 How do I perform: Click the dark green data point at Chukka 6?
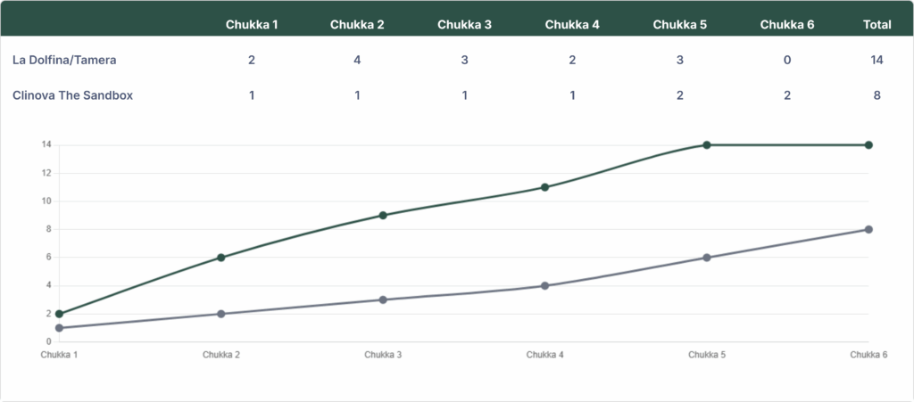pos(868,144)
